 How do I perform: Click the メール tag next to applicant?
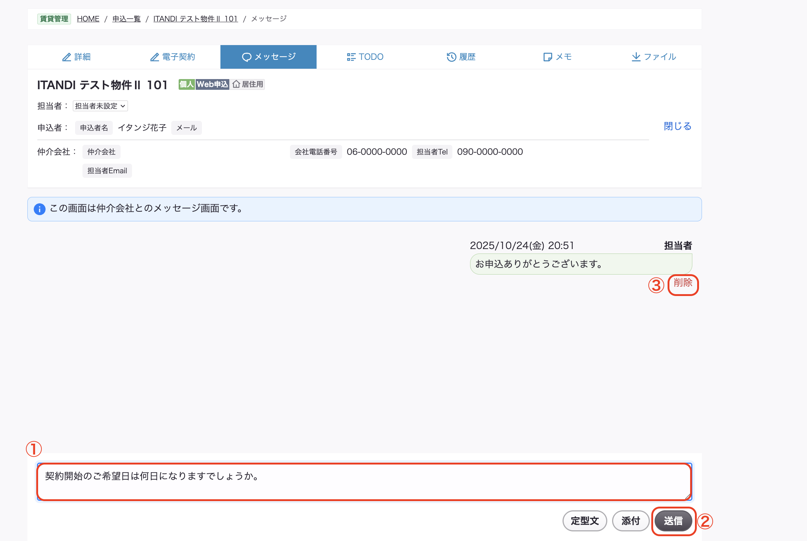tap(186, 128)
